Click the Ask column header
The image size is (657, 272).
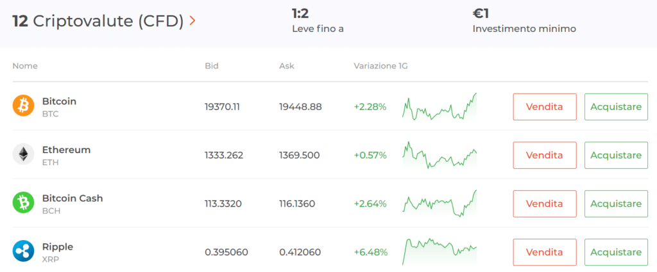pyautogui.click(x=287, y=66)
